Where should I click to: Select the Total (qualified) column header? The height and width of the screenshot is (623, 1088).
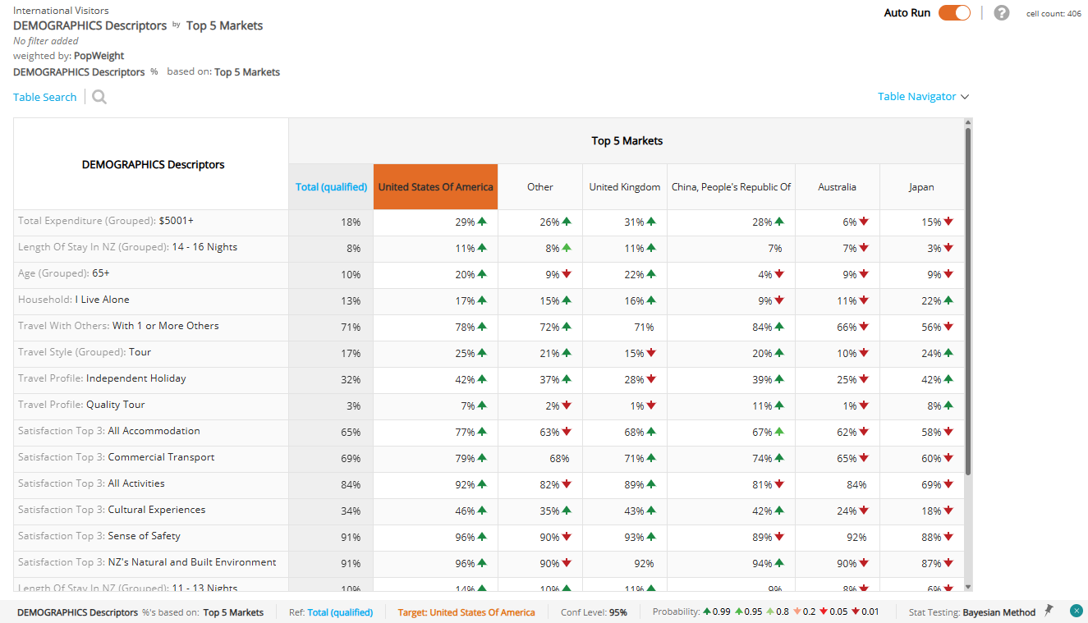tap(331, 187)
